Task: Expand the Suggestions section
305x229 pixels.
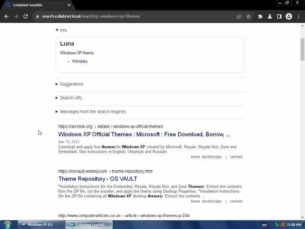Action: [x=69, y=84]
